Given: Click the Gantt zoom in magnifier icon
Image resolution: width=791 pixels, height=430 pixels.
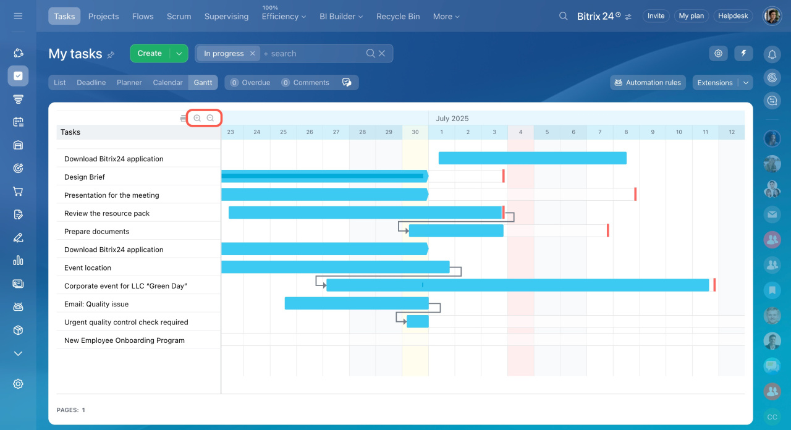Looking at the screenshot, I should (197, 118).
